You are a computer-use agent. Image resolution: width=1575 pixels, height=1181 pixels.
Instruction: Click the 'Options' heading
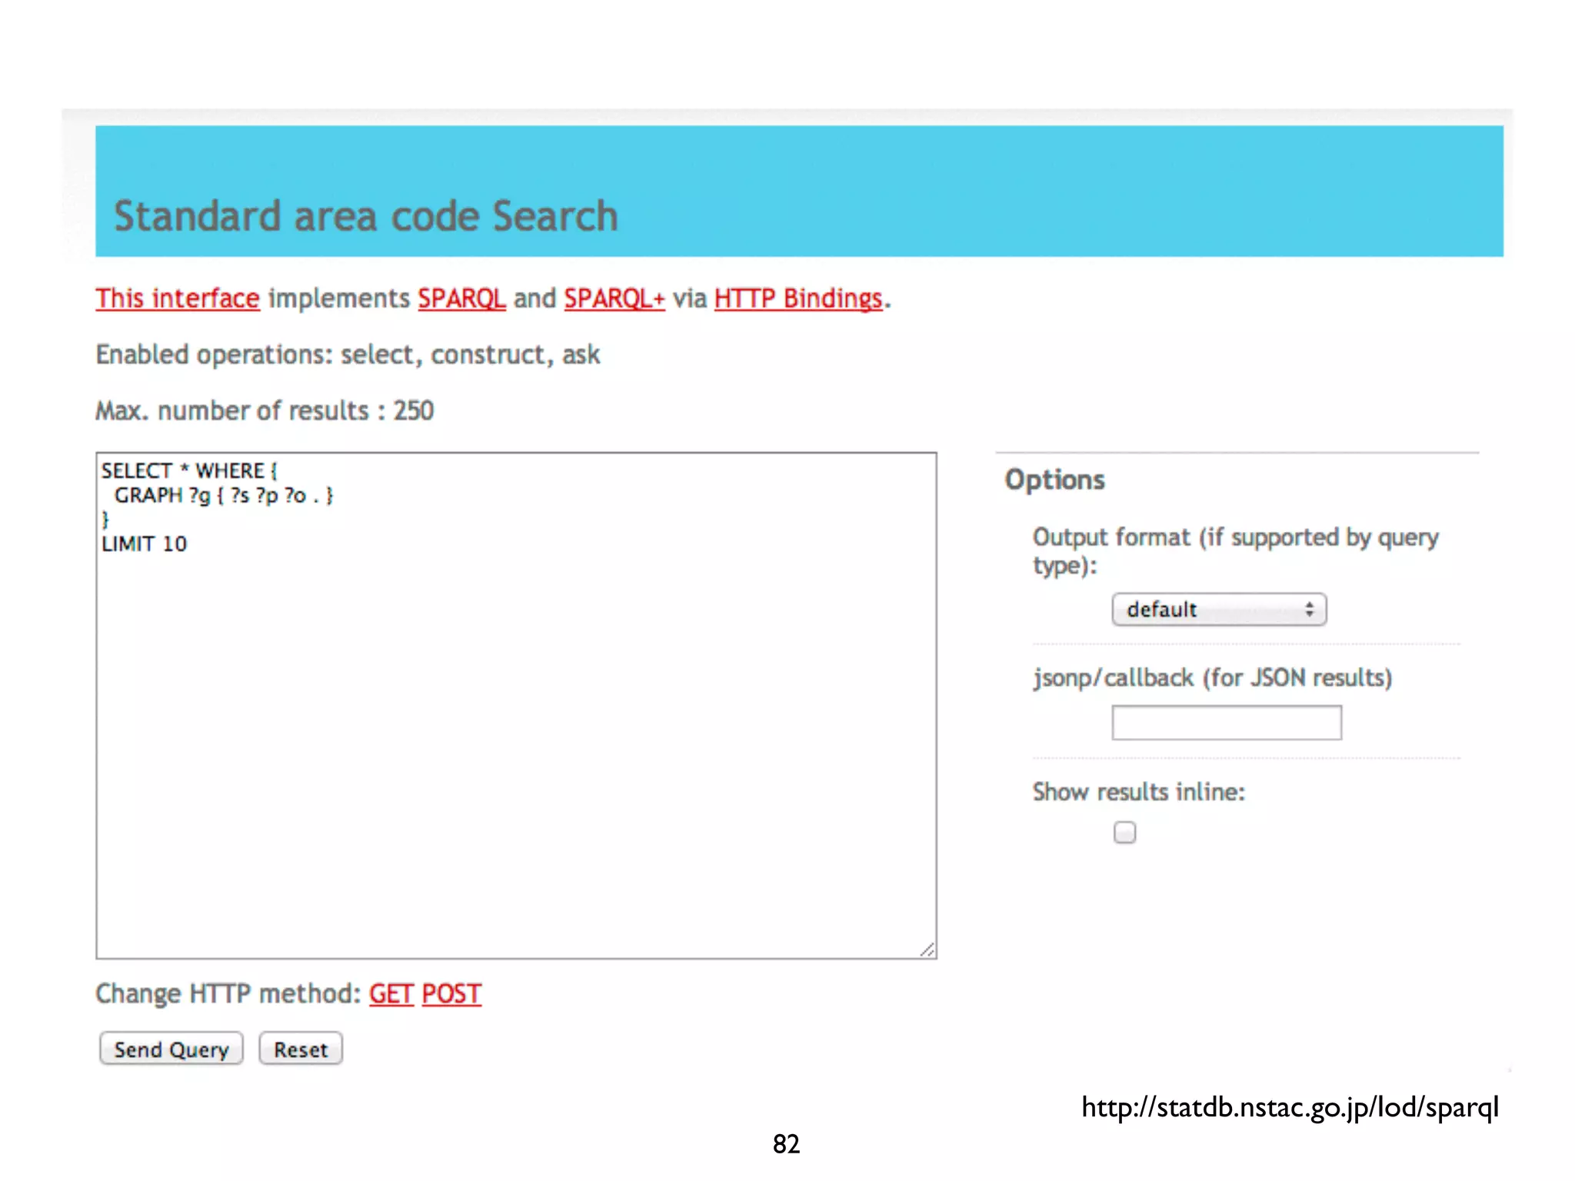click(1054, 480)
